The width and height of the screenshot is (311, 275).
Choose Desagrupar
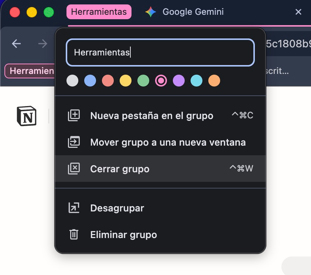[160, 208]
